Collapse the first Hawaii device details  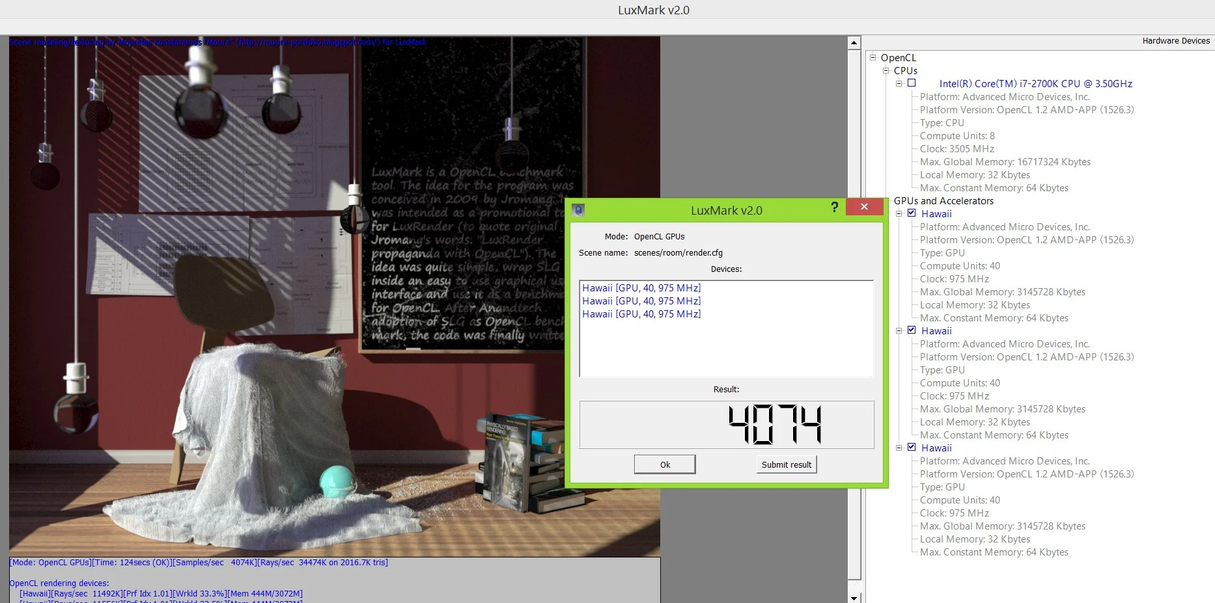(899, 213)
